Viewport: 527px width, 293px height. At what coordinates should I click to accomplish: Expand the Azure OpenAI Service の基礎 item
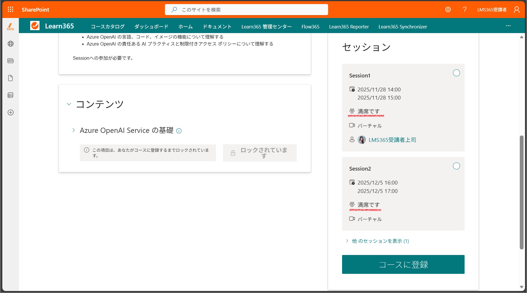(73, 130)
